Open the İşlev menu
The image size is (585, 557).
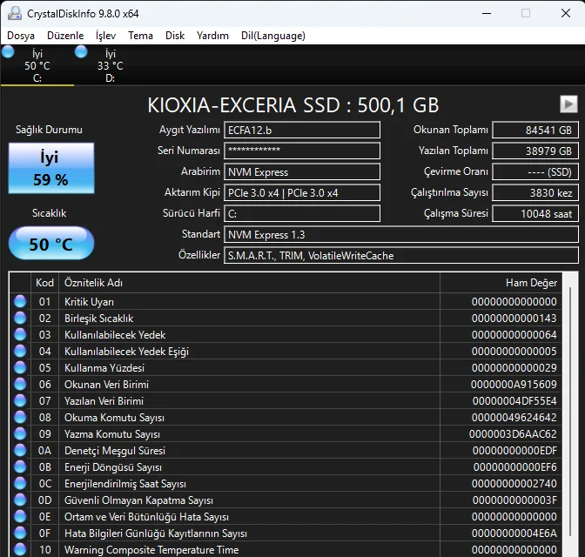point(105,36)
